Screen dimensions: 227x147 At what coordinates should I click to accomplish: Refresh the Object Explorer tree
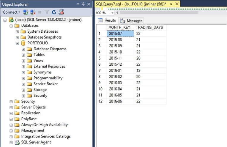coord(54,12)
